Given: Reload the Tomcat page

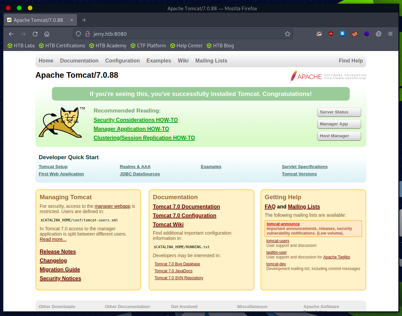Looking at the screenshot, I should (35, 34).
